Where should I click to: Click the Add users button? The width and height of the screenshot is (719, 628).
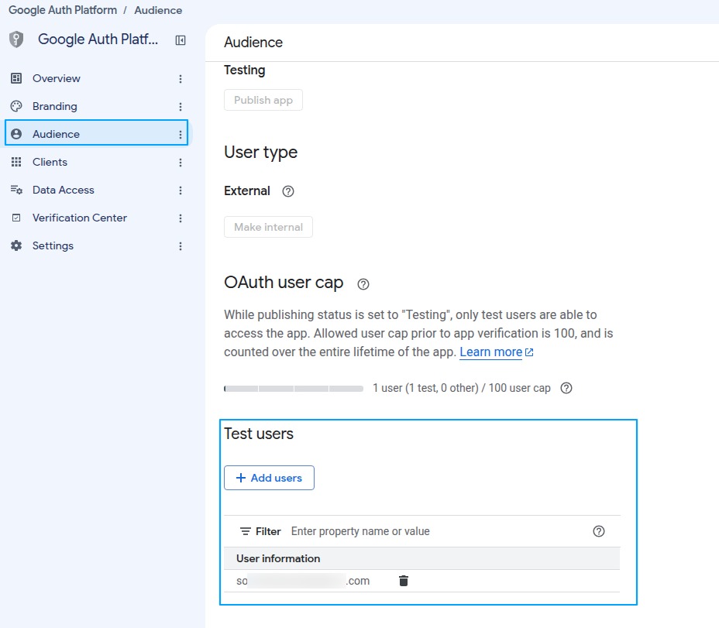pos(269,478)
